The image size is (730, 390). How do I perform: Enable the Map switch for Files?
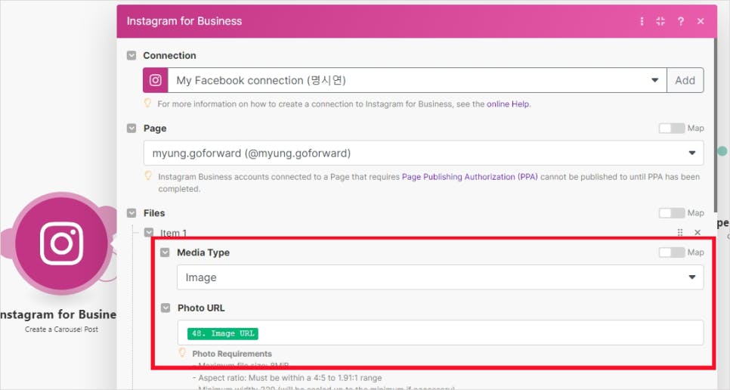point(671,213)
